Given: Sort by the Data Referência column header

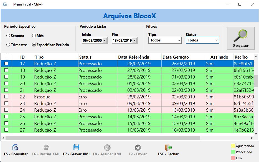Looking at the screenshot, I should [134, 57].
